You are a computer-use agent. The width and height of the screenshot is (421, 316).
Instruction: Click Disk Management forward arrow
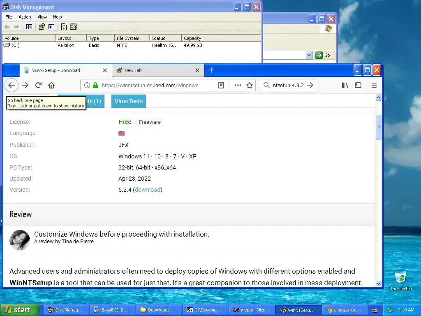[x=16, y=27]
